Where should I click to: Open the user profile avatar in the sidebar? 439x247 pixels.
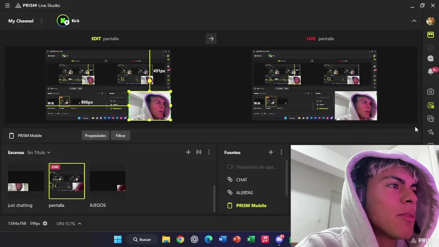coord(430,21)
